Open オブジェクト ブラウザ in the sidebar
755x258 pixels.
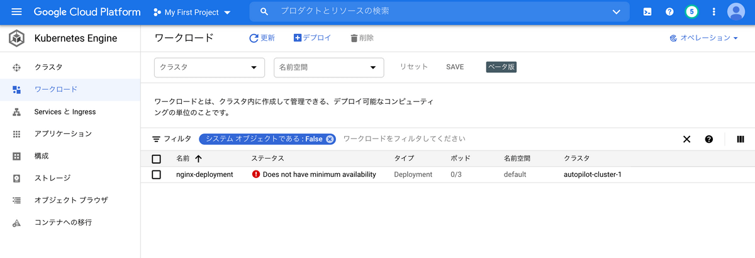coord(70,200)
